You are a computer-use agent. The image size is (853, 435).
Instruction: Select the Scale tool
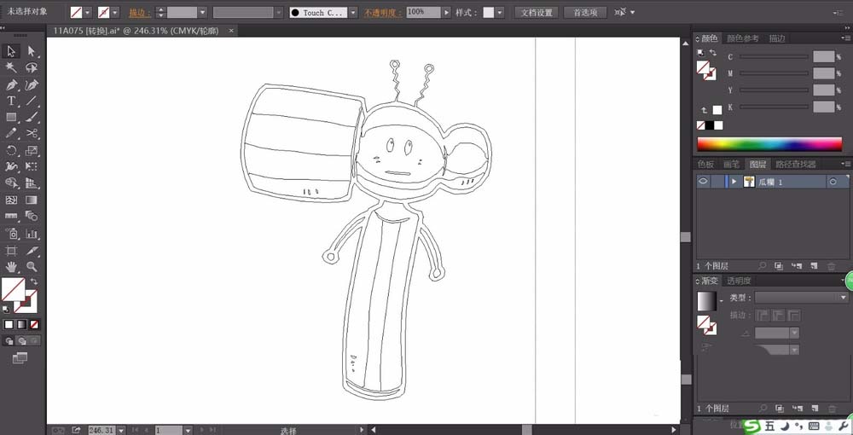[32, 150]
